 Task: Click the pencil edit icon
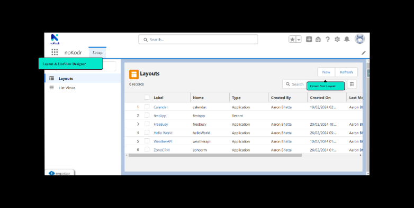(x=364, y=53)
